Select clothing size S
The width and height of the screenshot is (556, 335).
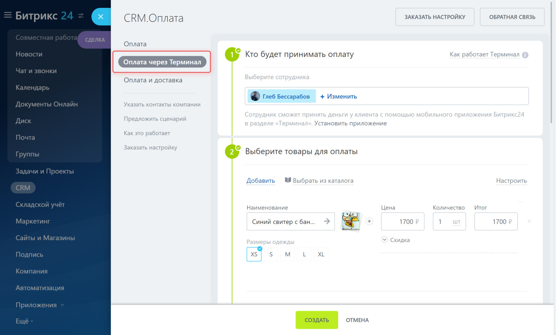271,254
